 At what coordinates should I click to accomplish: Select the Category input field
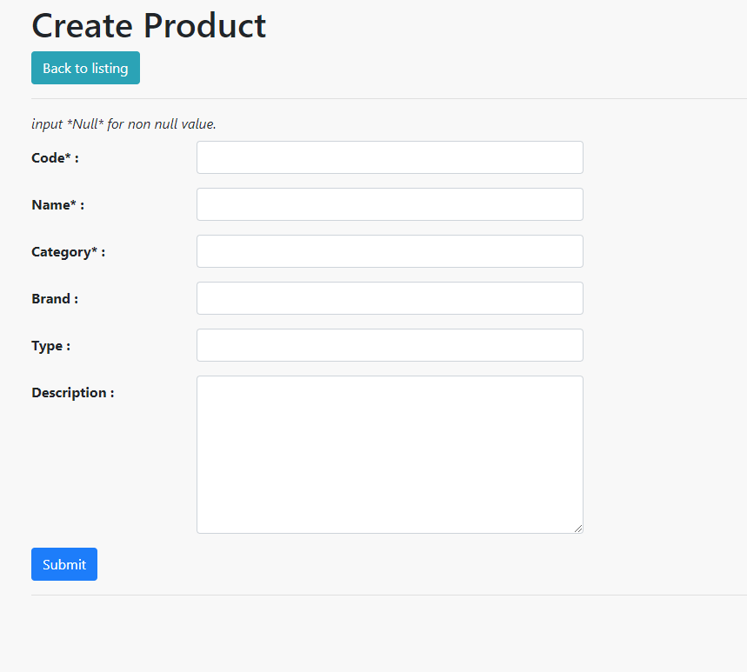coord(389,251)
